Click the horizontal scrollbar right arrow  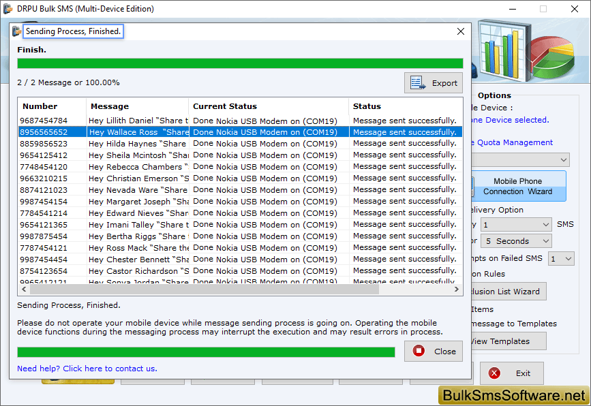pos(457,290)
